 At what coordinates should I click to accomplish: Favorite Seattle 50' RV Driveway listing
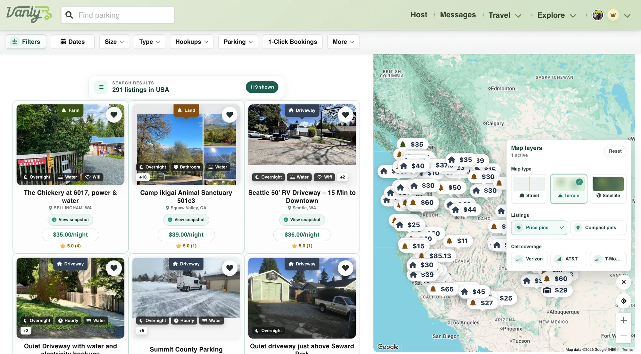(x=345, y=115)
